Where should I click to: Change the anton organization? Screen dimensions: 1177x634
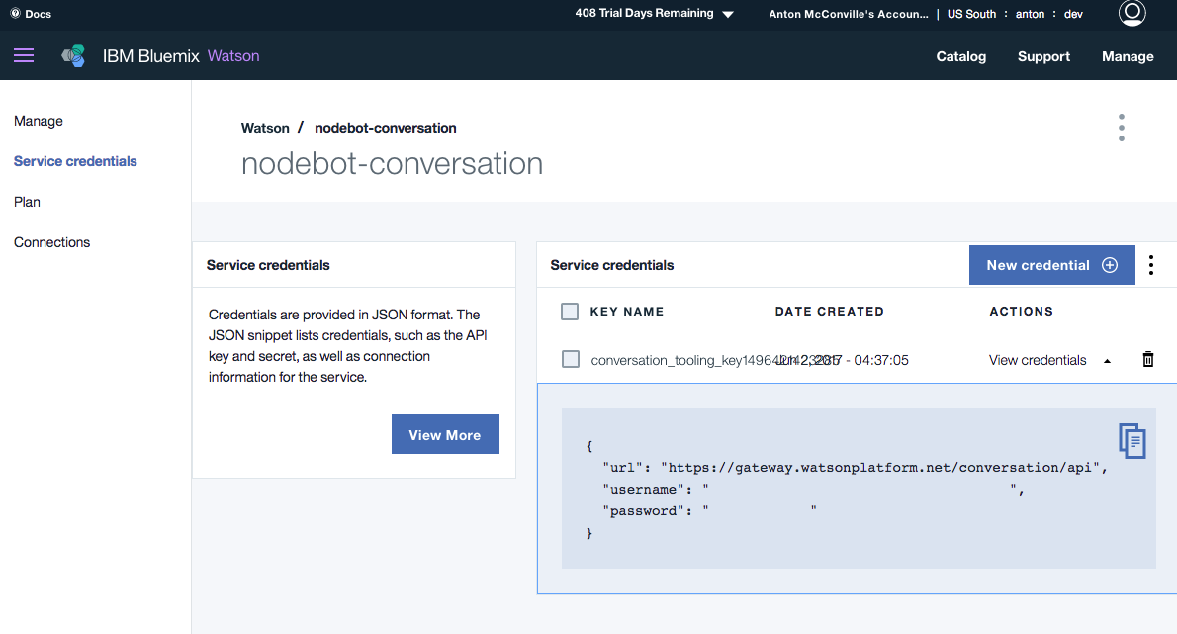pyautogui.click(x=1030, y=14)
